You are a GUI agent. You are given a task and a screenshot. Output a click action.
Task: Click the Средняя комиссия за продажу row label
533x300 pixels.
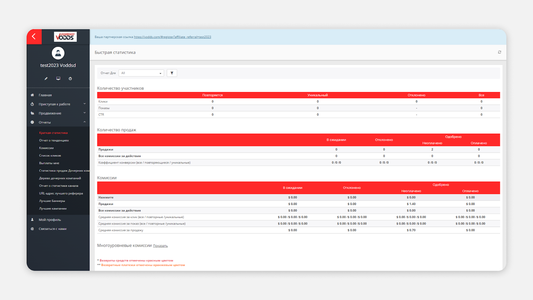point(121,230)
